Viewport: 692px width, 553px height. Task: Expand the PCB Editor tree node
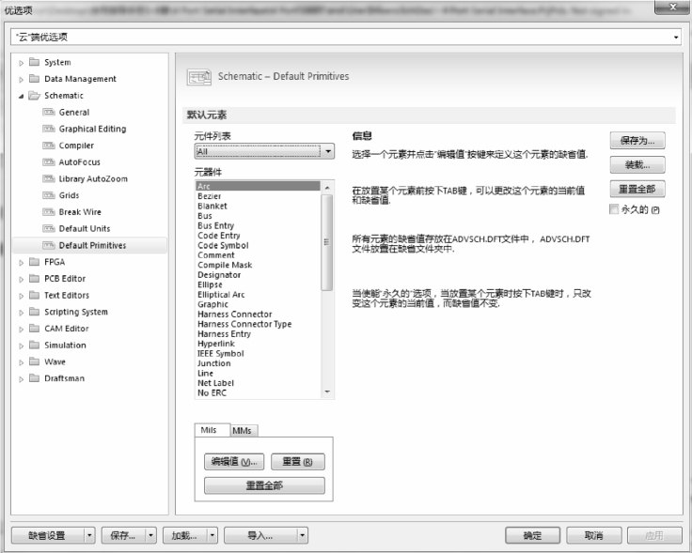(22, 279)
